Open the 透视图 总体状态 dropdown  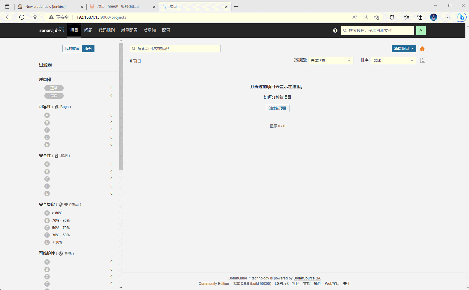coord(331,61)
